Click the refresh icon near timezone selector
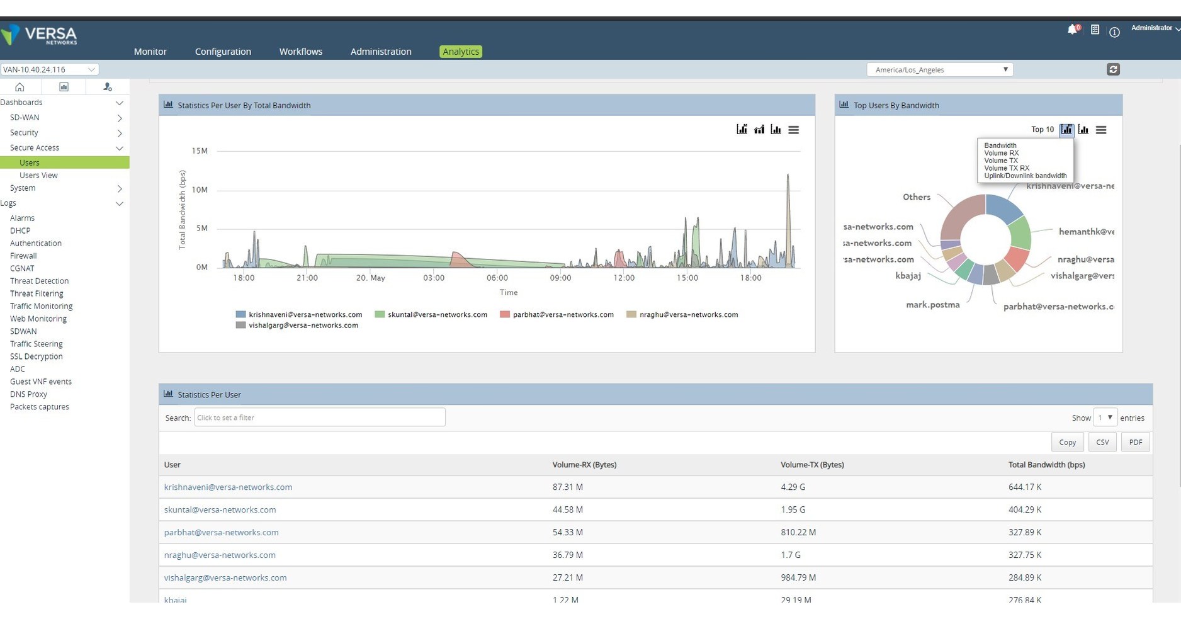 pos(1114,69)
